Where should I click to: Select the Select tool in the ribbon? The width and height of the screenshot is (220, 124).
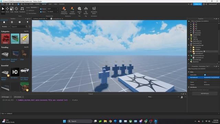pyautogui.click(x=3, y=10)
